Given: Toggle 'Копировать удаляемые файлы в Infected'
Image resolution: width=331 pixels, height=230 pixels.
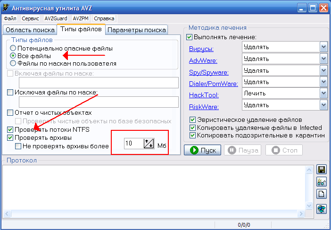Looking at the screenshot, I should point(192,128).
